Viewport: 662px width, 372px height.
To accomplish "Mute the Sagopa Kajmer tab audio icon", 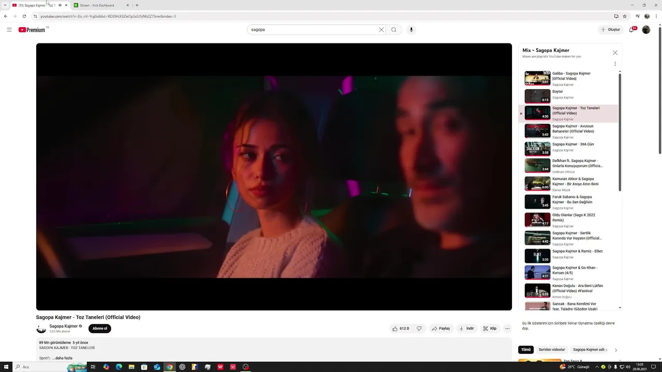I will point(60,5).
